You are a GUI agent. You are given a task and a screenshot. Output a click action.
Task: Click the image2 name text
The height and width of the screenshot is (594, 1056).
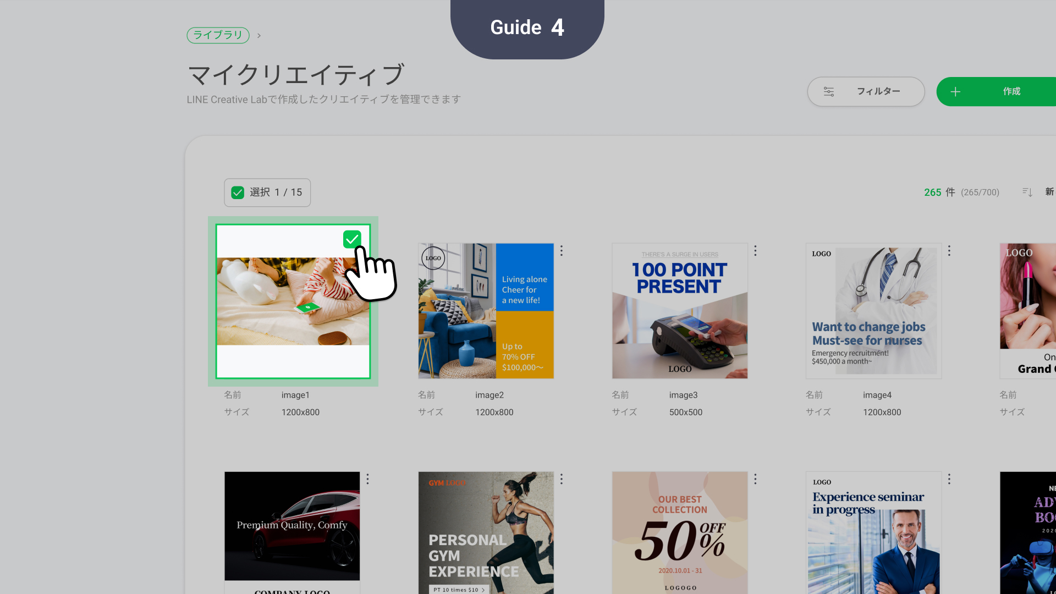pos(490,395)
